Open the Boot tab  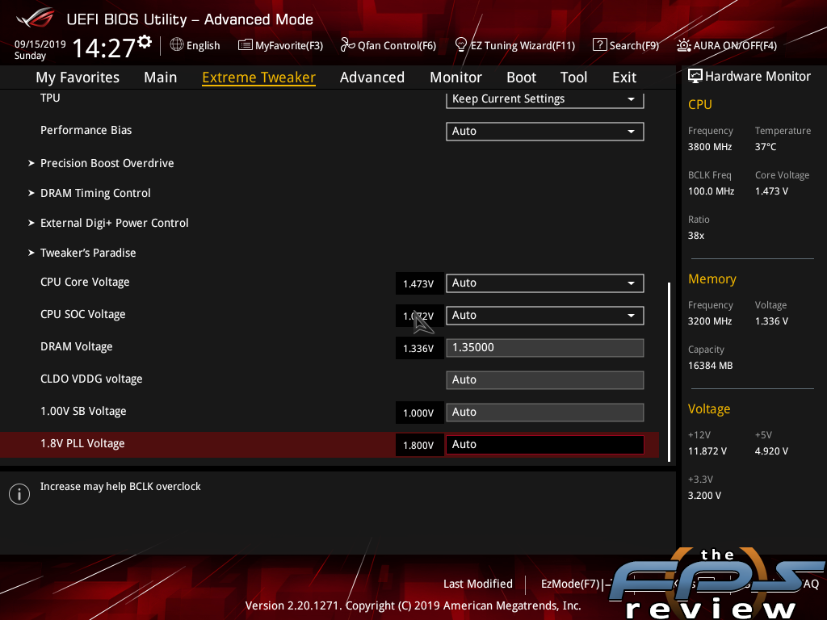click(x=521, y=77)
